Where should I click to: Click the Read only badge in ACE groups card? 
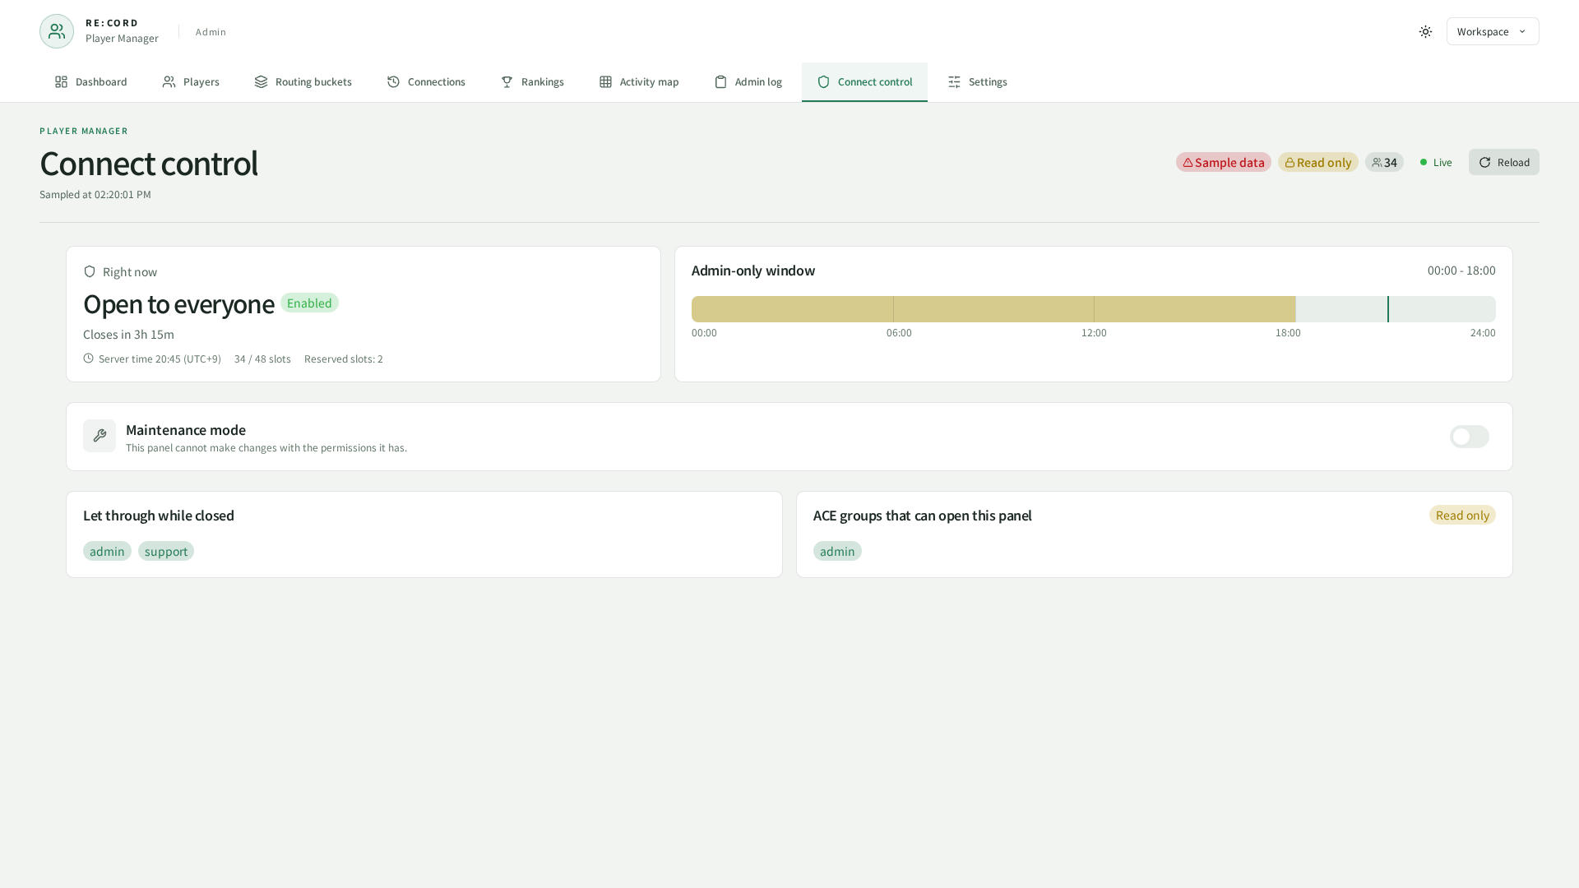[1462, 515]
